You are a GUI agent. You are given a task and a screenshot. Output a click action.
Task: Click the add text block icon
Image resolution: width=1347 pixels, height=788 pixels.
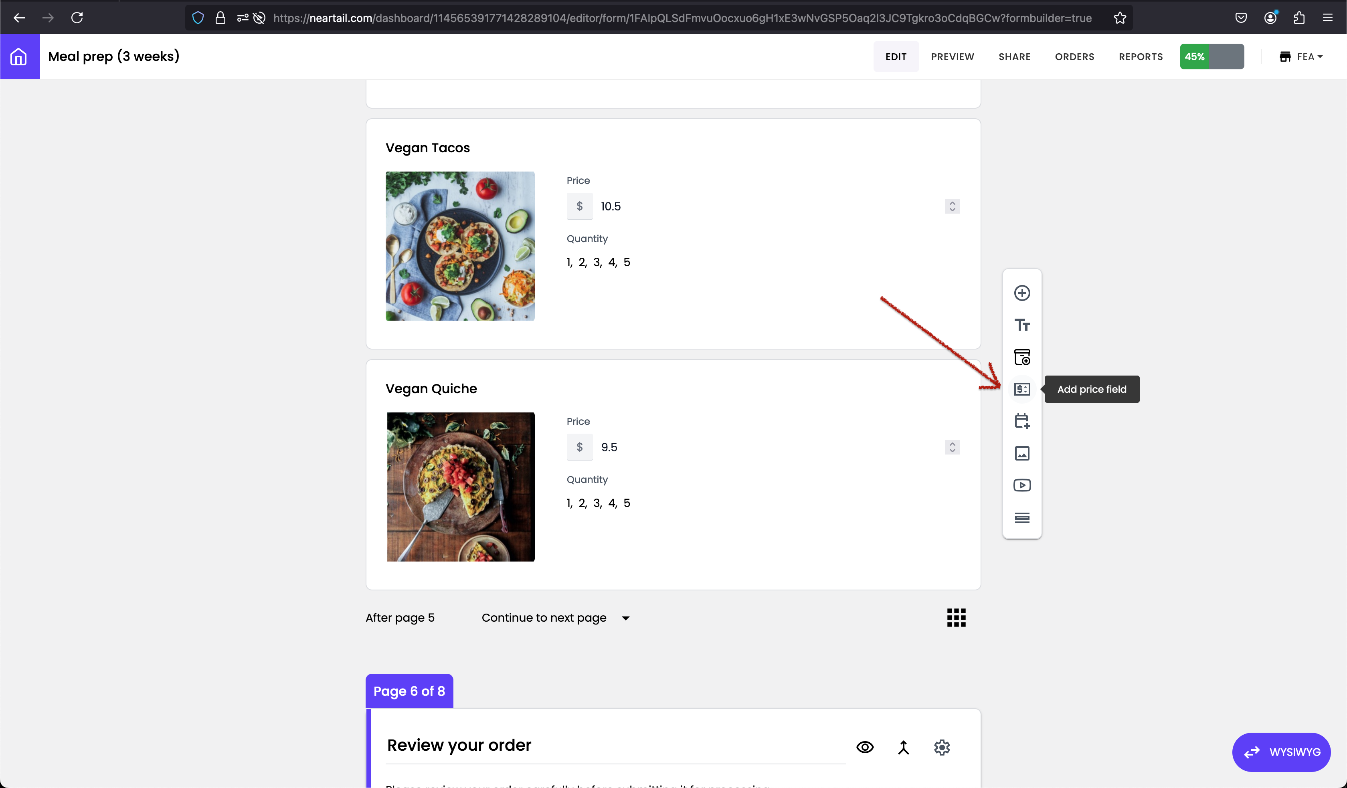[x=1021, y=325]
